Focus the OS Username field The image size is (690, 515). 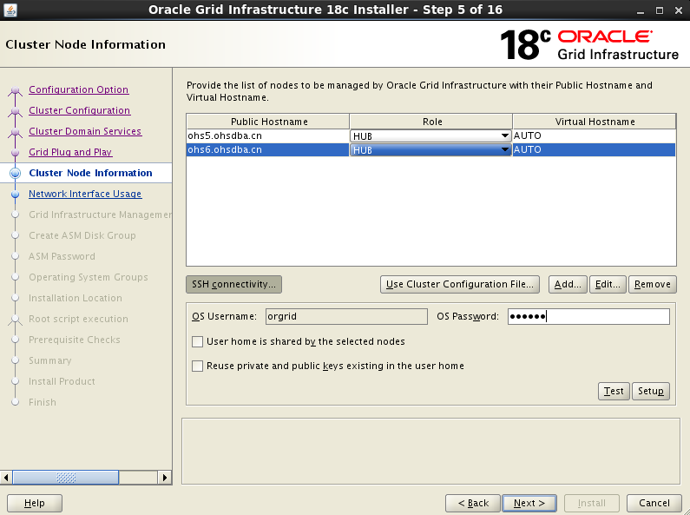(x=346, y=316)
